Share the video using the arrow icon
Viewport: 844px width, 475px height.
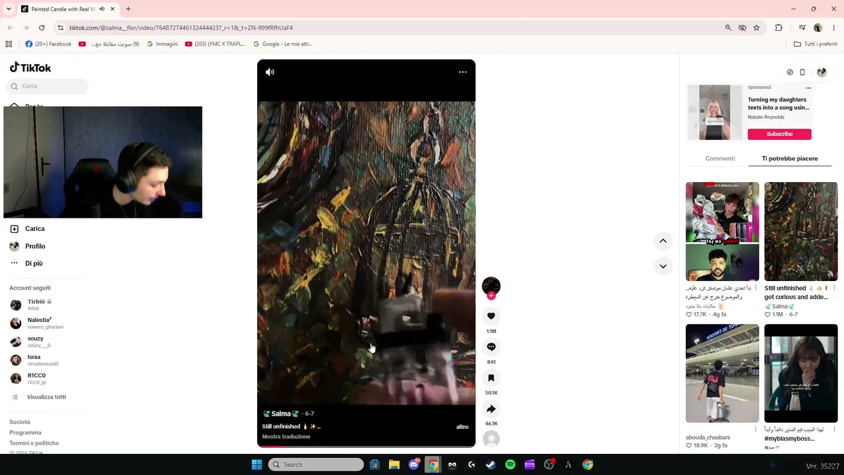[x=491, y=409]
